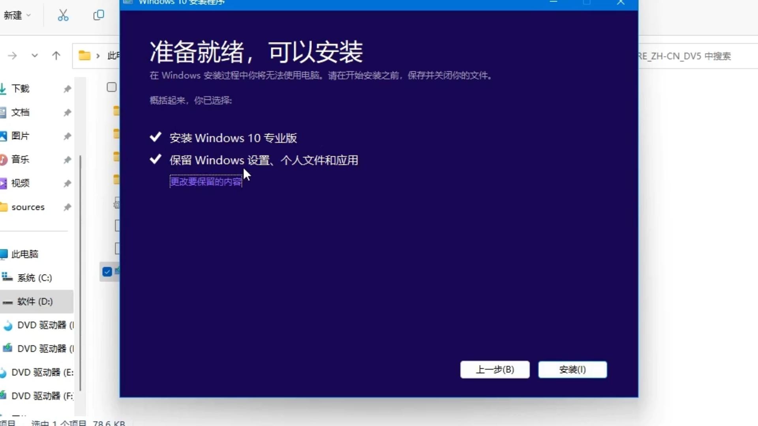Image resolution: width=758 pixels, height=426 pixels.
Task: Click the Explorer search box ending 中搜索
Action: click(697, 56)
